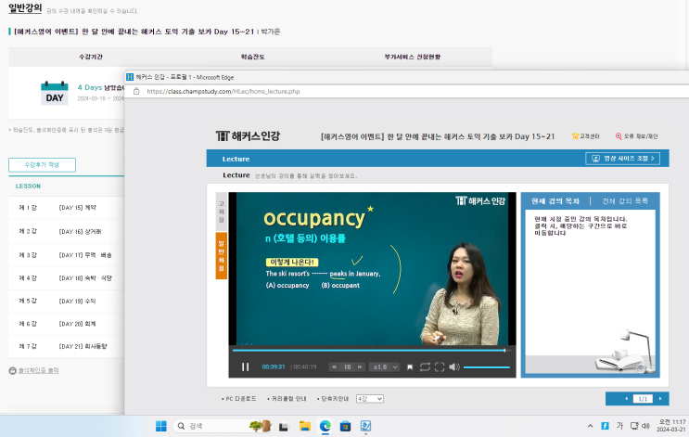This screenshot has height=437, width=689.
Task: Click the taskbar search box 검색
Action: click(x=222, y=426)
